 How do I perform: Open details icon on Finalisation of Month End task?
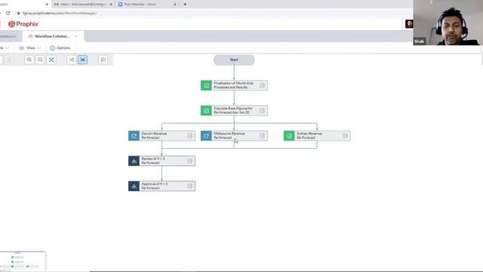point(262,85)
